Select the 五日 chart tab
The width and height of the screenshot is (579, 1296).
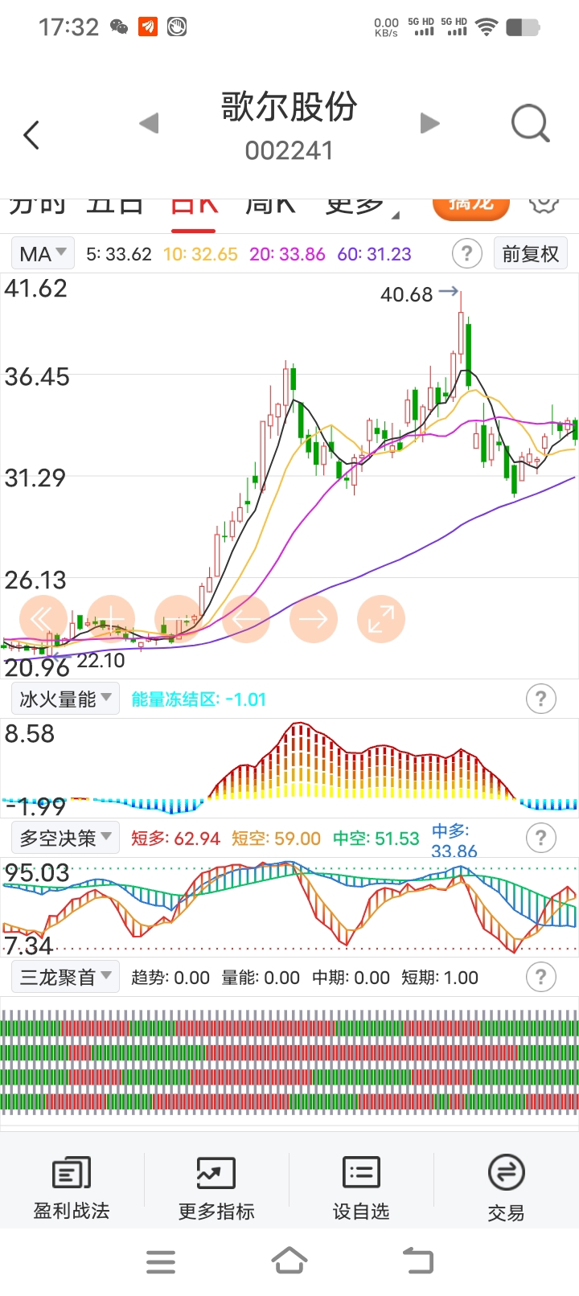point(114,206)
